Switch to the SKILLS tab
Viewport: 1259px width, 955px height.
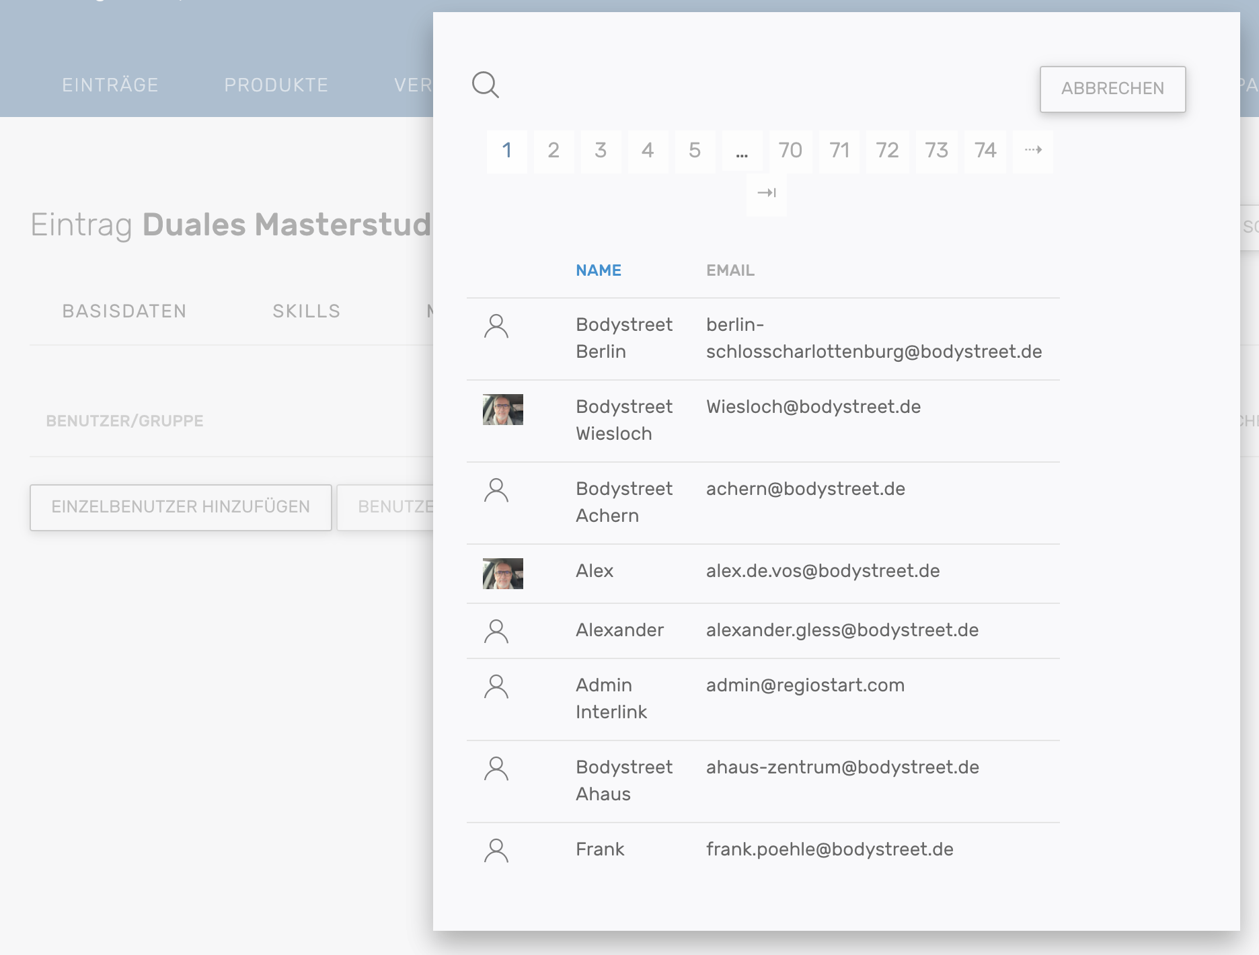pyautogui.click(x=306, y=311)
